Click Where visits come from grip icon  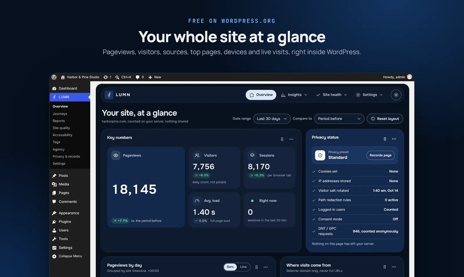385,267
